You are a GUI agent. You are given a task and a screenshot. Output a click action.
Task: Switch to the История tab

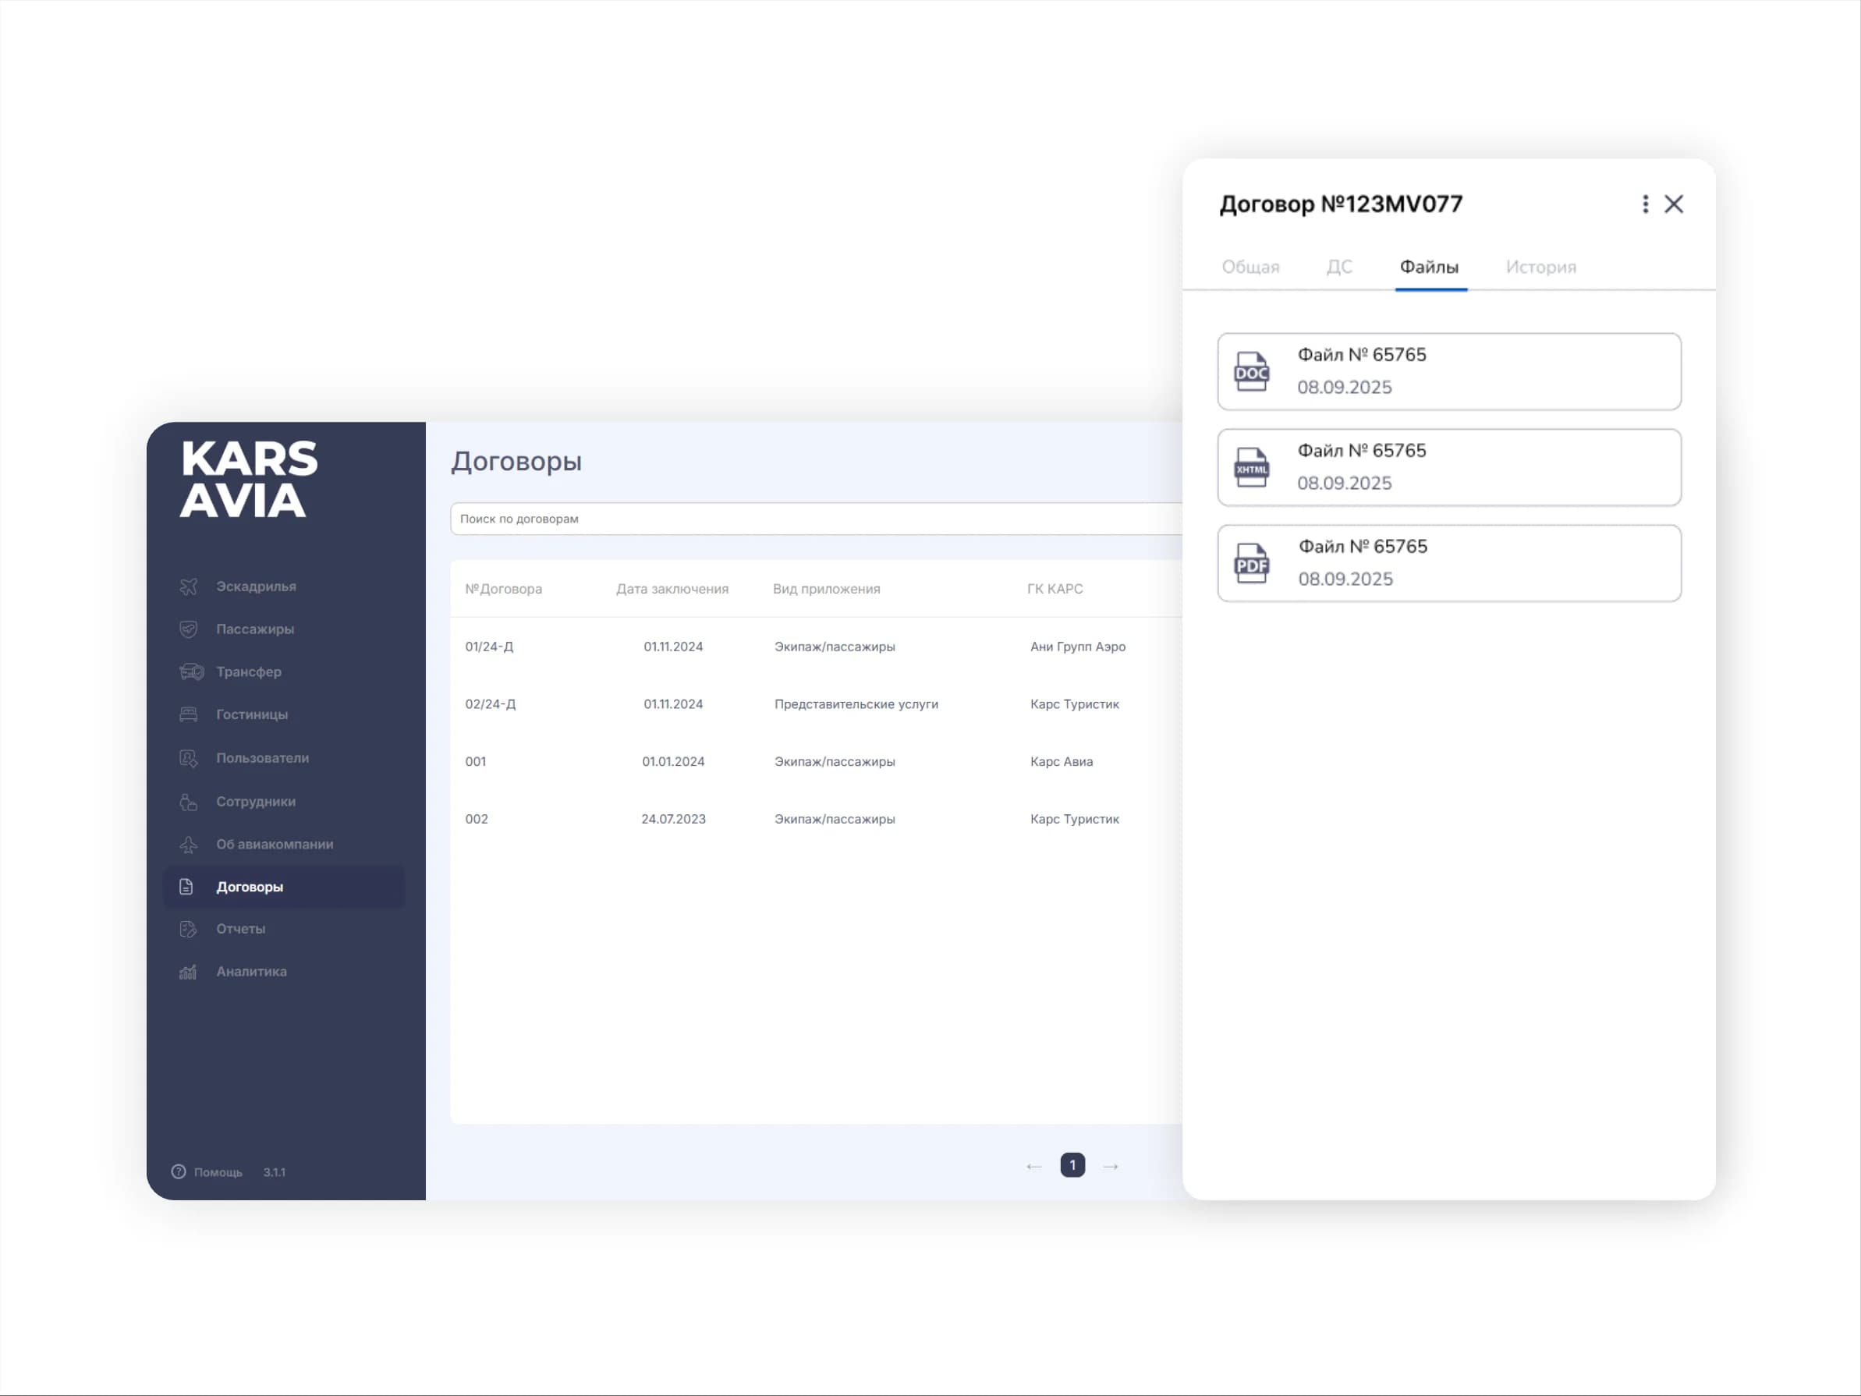(1540, 267)
